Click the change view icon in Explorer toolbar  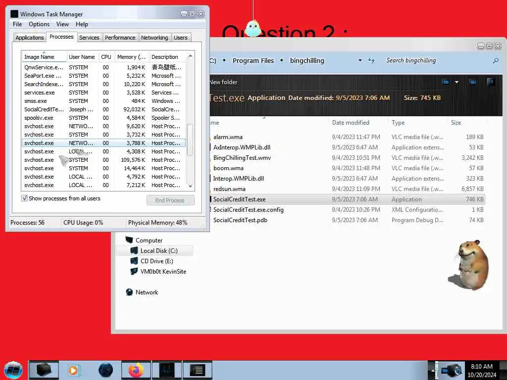coord(446,82)
